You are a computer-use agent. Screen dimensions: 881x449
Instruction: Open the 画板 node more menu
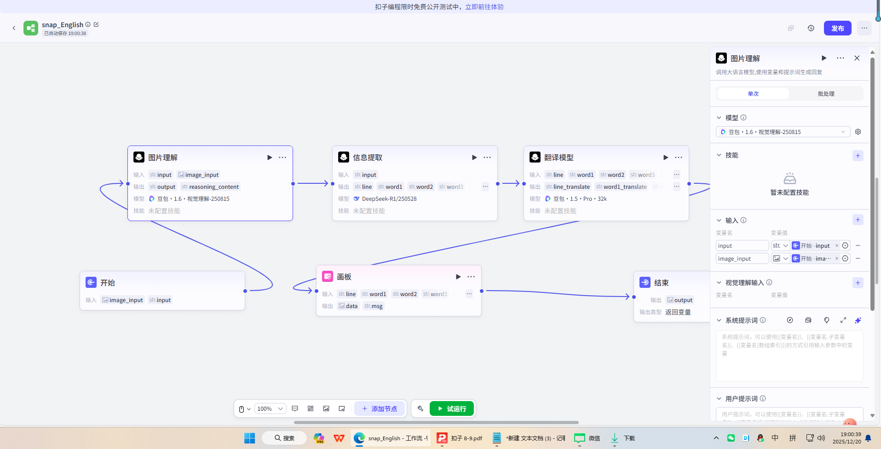pos(471,277)
